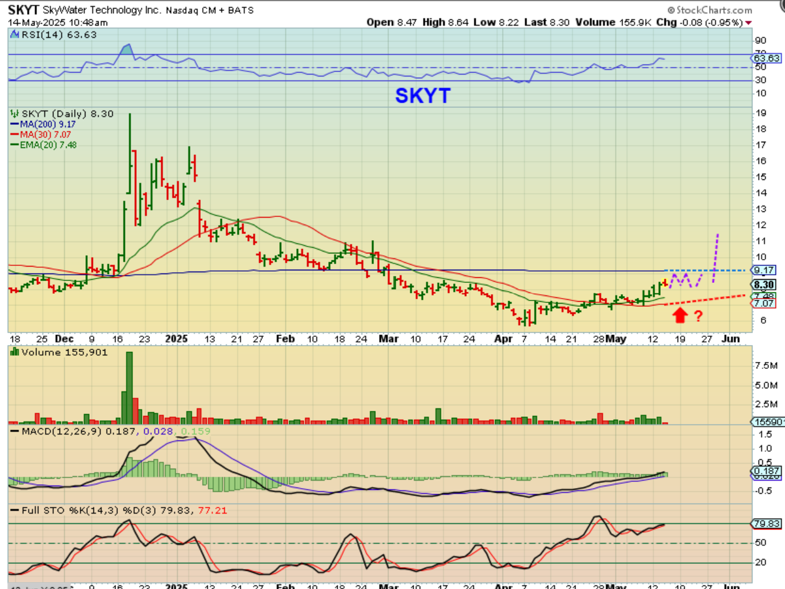Click the 7.07 price tag on right axis

pyautogui.click(x=766, y=304)
